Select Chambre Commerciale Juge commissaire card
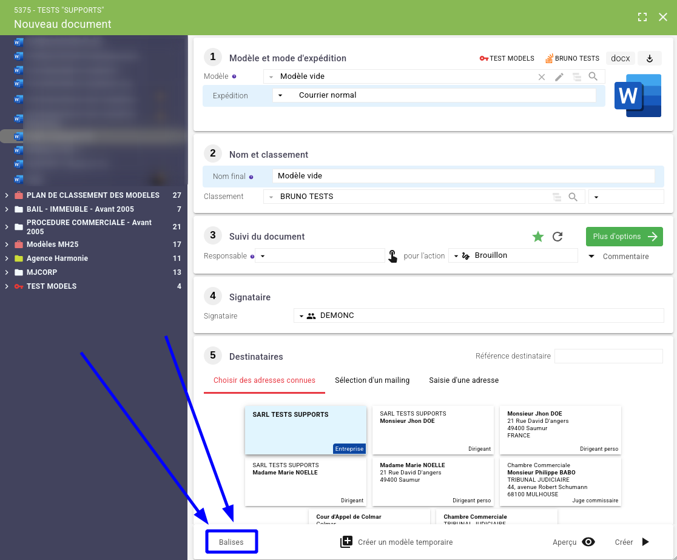Viewport: 677px width, 560px height. 561,482
